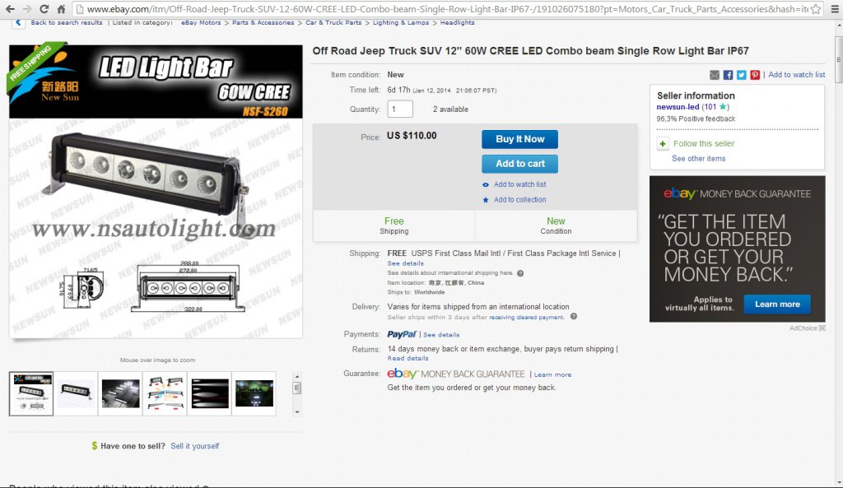Click the Add to cart button

519,164
